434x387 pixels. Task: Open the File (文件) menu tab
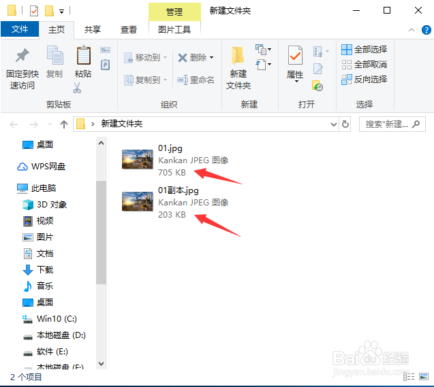pos(20,29)
